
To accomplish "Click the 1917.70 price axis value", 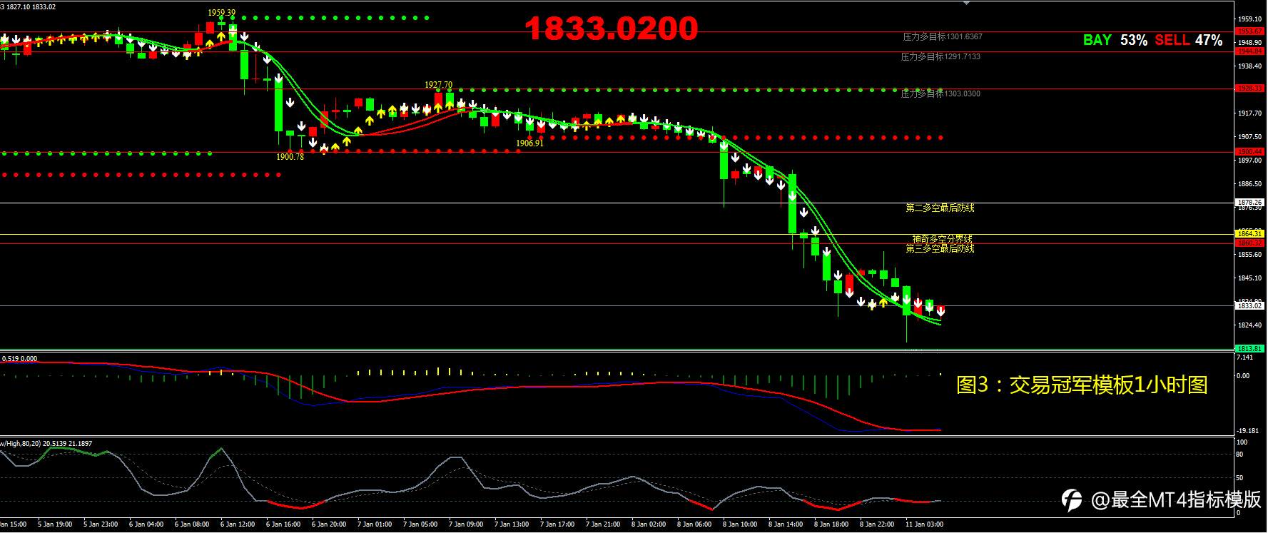I will click(1250, 113).
